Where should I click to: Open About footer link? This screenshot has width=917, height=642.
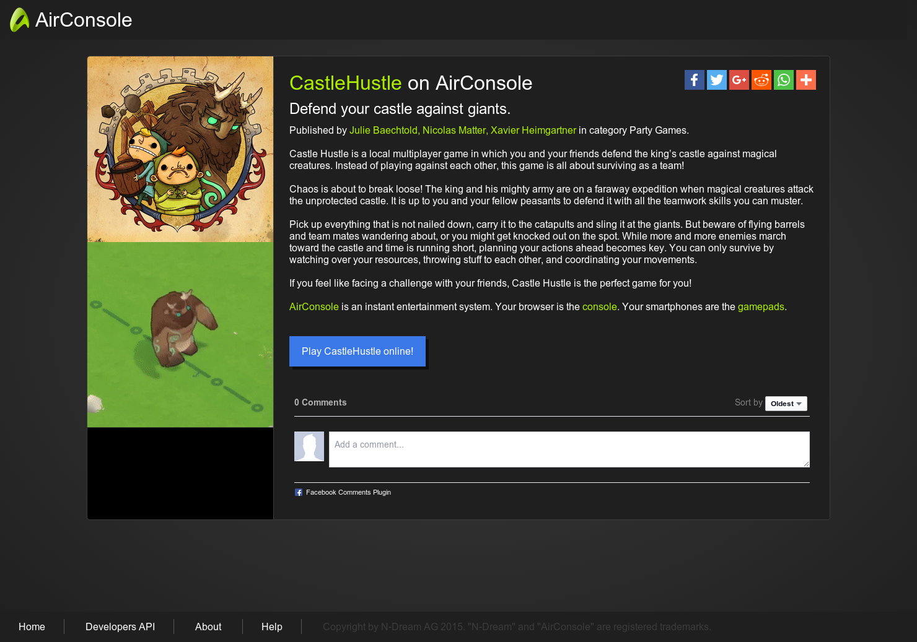pos(208,627)
